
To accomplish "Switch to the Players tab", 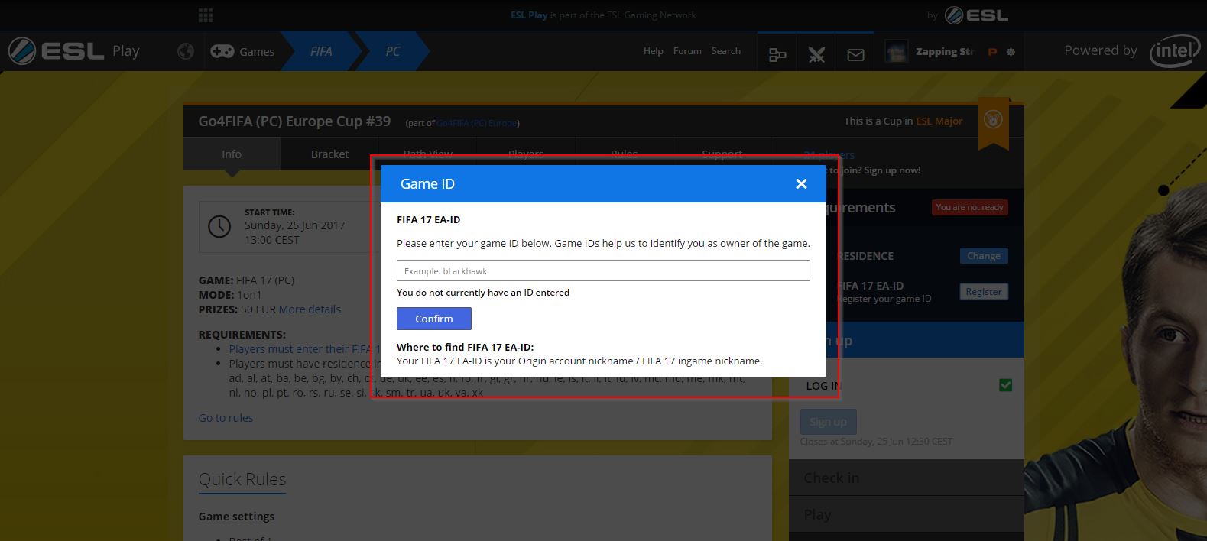I will pos(526,154).
